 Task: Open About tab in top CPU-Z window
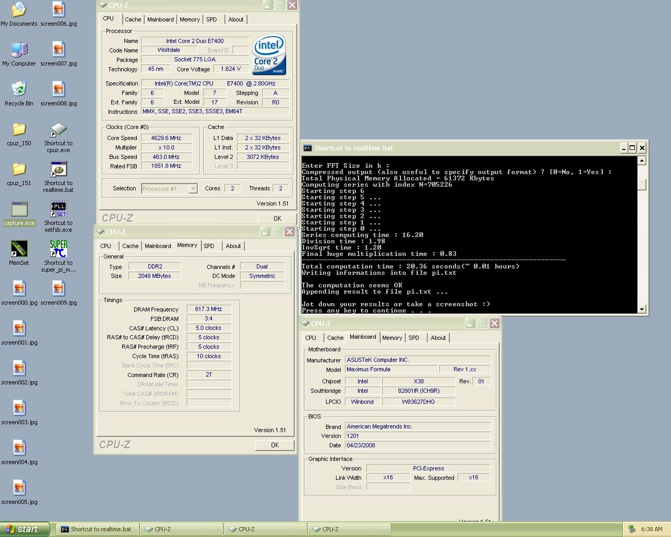pyautogui.click(x=236, y=19)
